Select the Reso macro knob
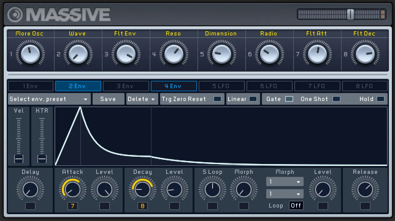 174,54
